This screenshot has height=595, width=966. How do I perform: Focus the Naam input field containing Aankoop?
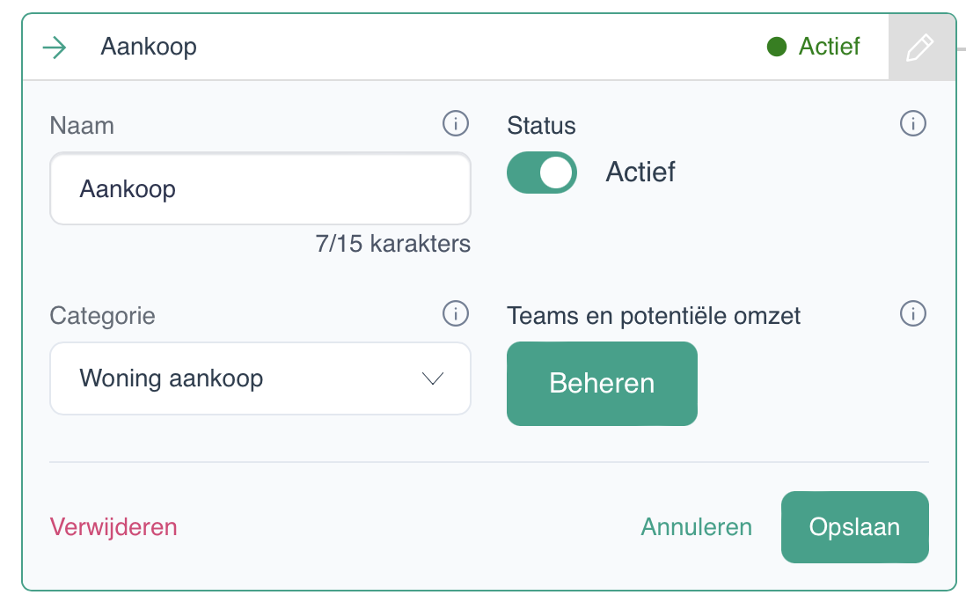pyautogui.click(x=260, y=188)
